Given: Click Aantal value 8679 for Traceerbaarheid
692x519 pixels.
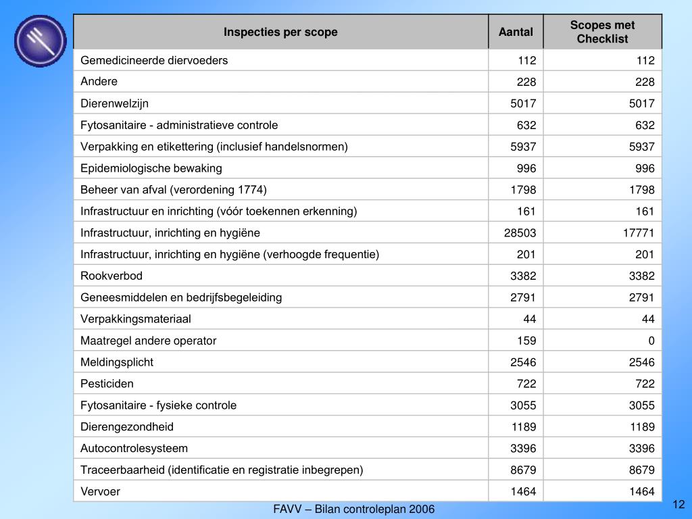Looking at the screenshot, I should click(523, 470).
